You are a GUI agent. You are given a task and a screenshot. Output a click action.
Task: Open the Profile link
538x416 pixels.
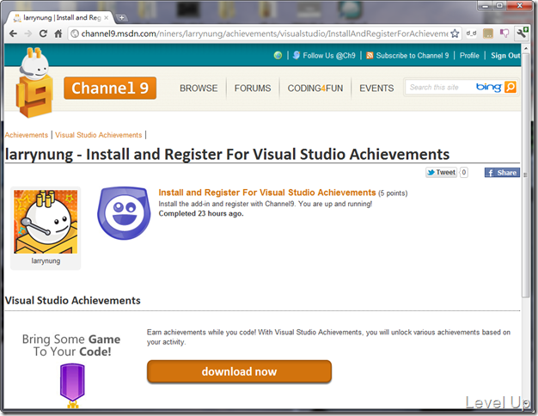tap(469, 56)
